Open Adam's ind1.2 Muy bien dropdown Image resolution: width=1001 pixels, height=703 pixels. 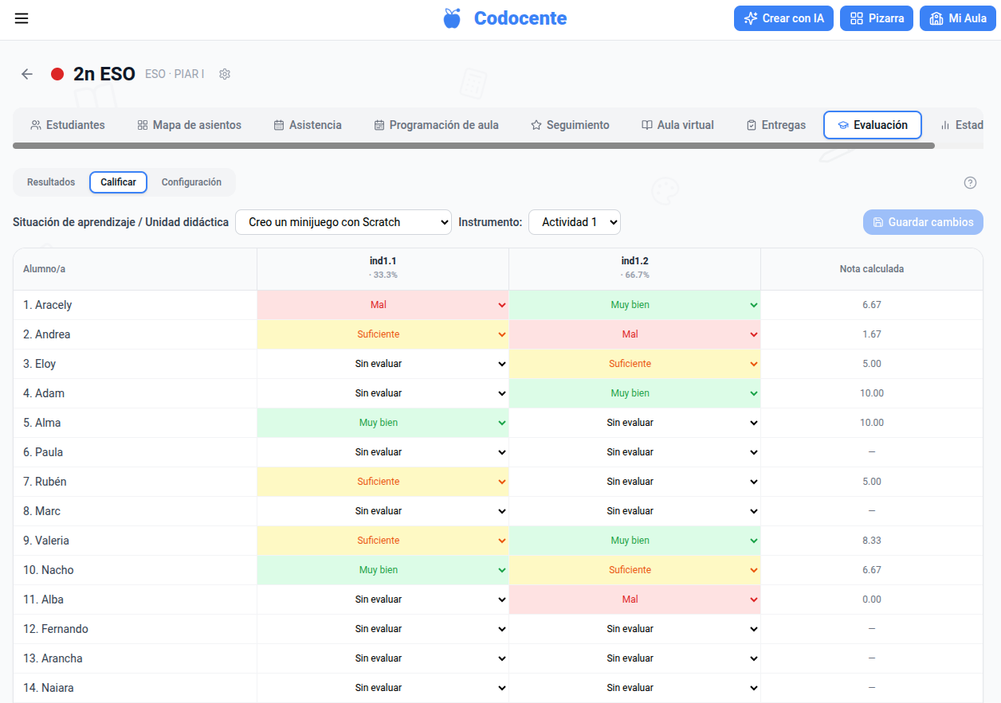click(634, 393)
